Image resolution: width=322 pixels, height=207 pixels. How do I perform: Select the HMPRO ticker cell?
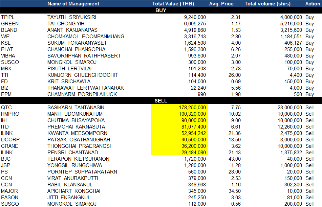10,114
